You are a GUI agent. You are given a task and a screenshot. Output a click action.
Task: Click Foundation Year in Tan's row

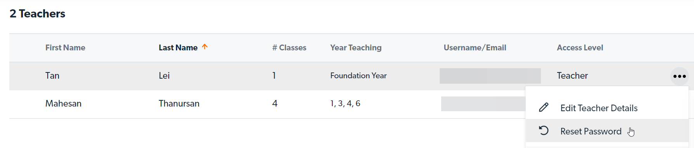(x=358, y=76)
